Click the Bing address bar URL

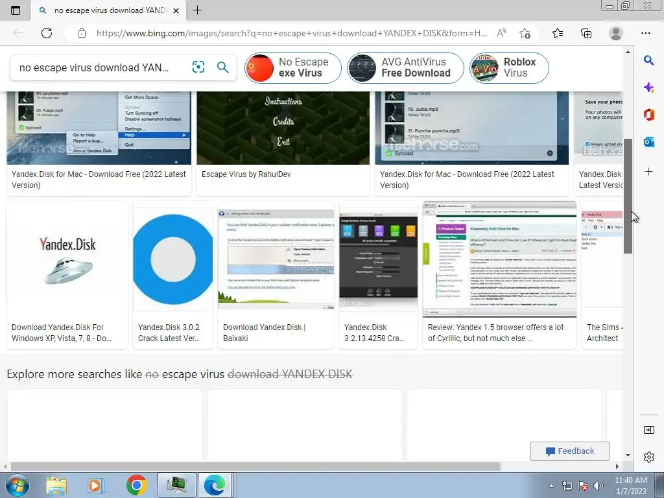(291, 33)
